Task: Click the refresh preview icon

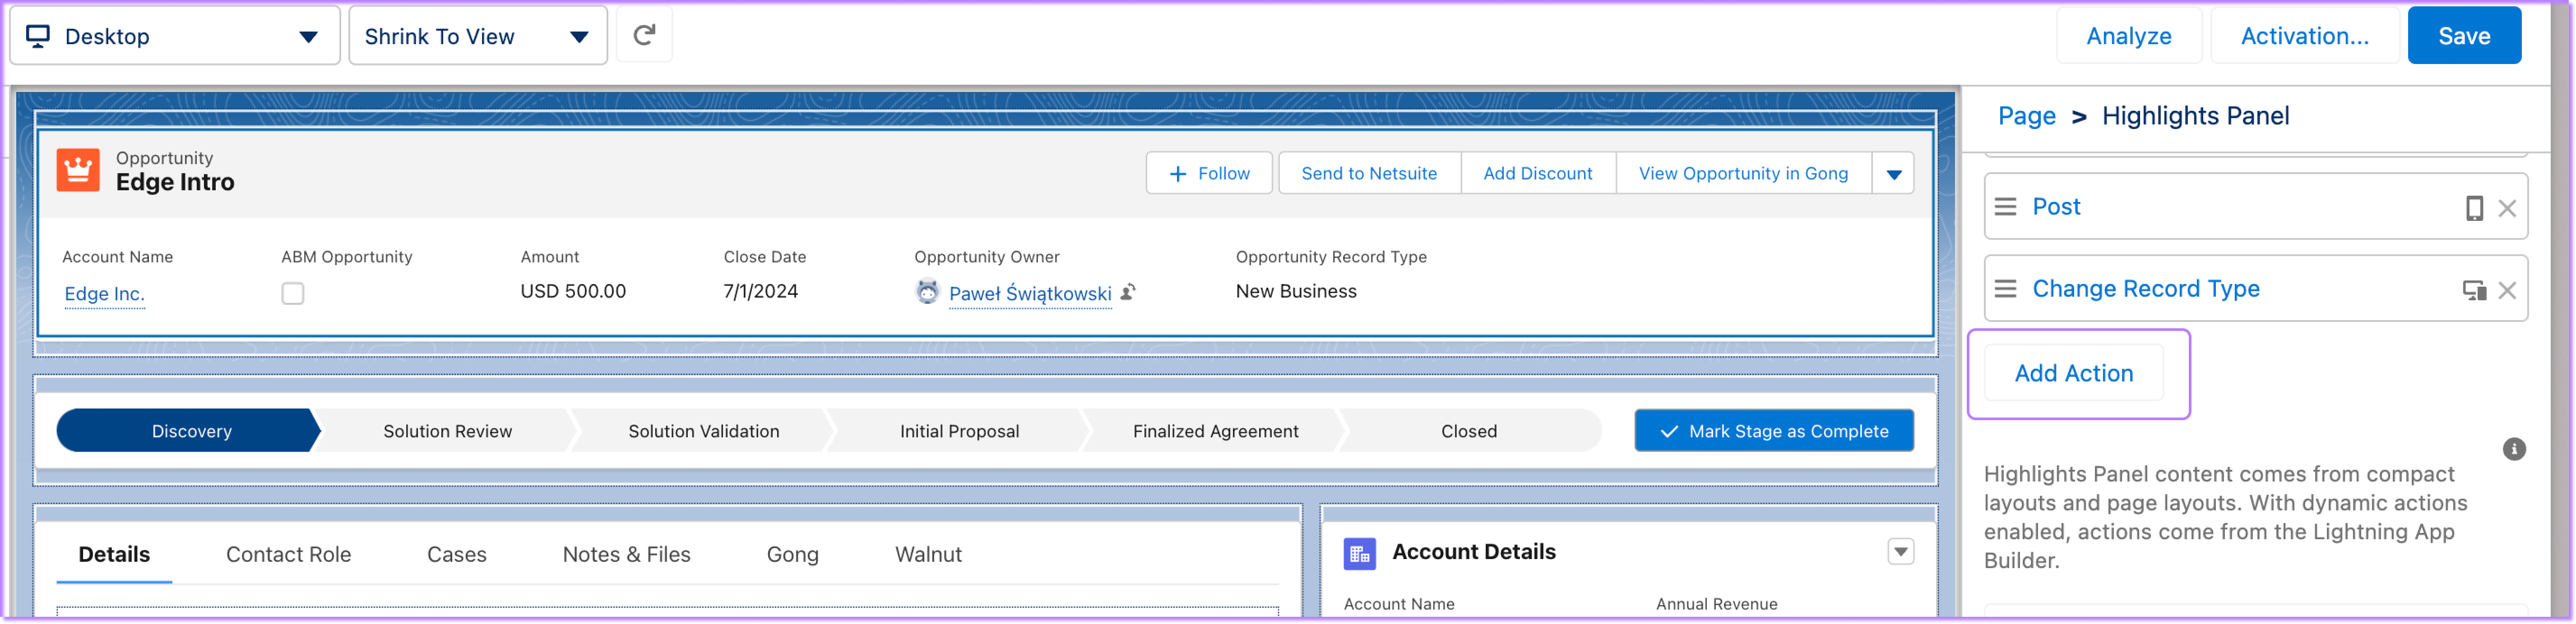Action: (x=644, y=36)
